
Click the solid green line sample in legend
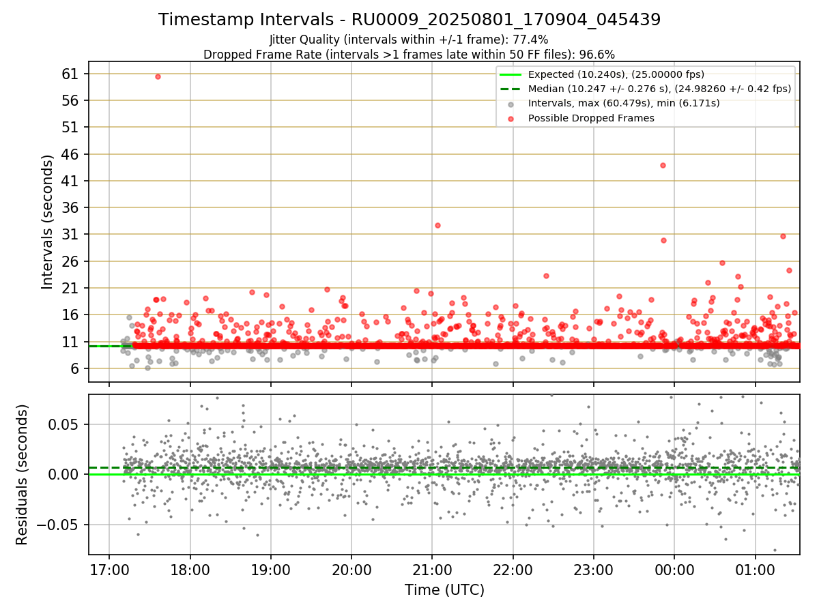[x=512, y=74]
